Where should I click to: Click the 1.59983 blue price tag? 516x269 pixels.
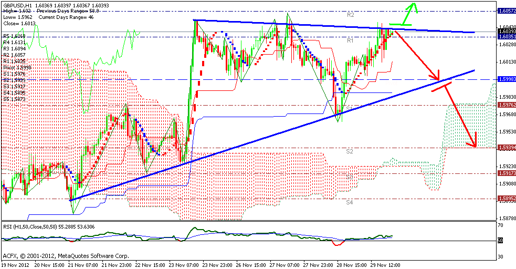point(506,79)
